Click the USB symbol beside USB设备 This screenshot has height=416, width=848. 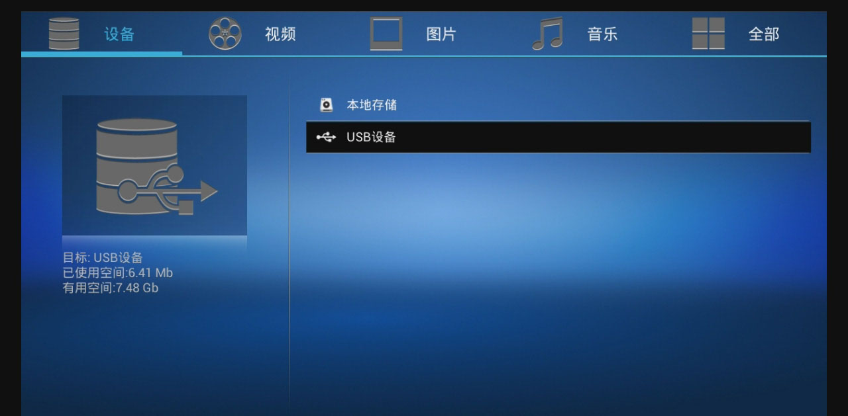tap(326, 137)
